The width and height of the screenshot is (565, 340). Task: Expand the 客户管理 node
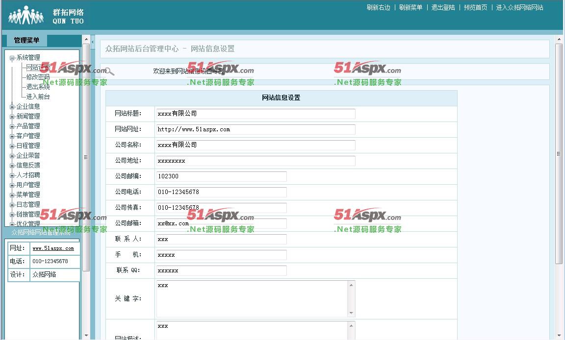[12, 136]
